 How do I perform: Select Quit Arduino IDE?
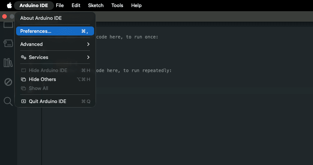point(55,102)
